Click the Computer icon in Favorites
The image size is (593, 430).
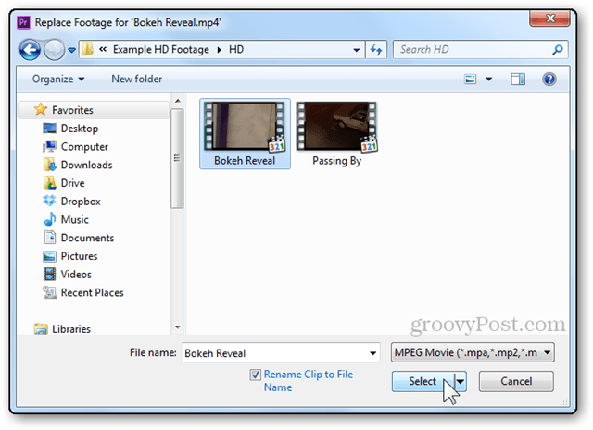pos(49,146)
